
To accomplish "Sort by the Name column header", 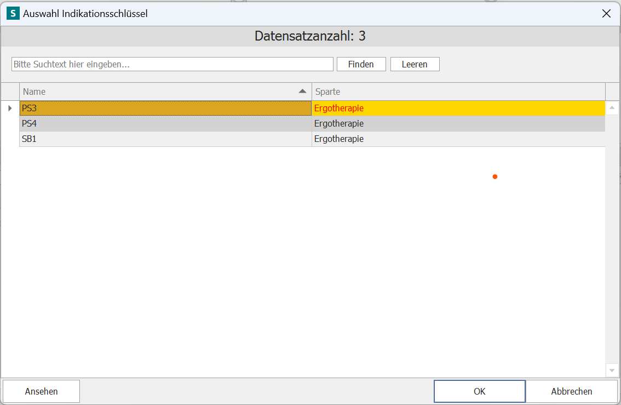I will [165, 92].
